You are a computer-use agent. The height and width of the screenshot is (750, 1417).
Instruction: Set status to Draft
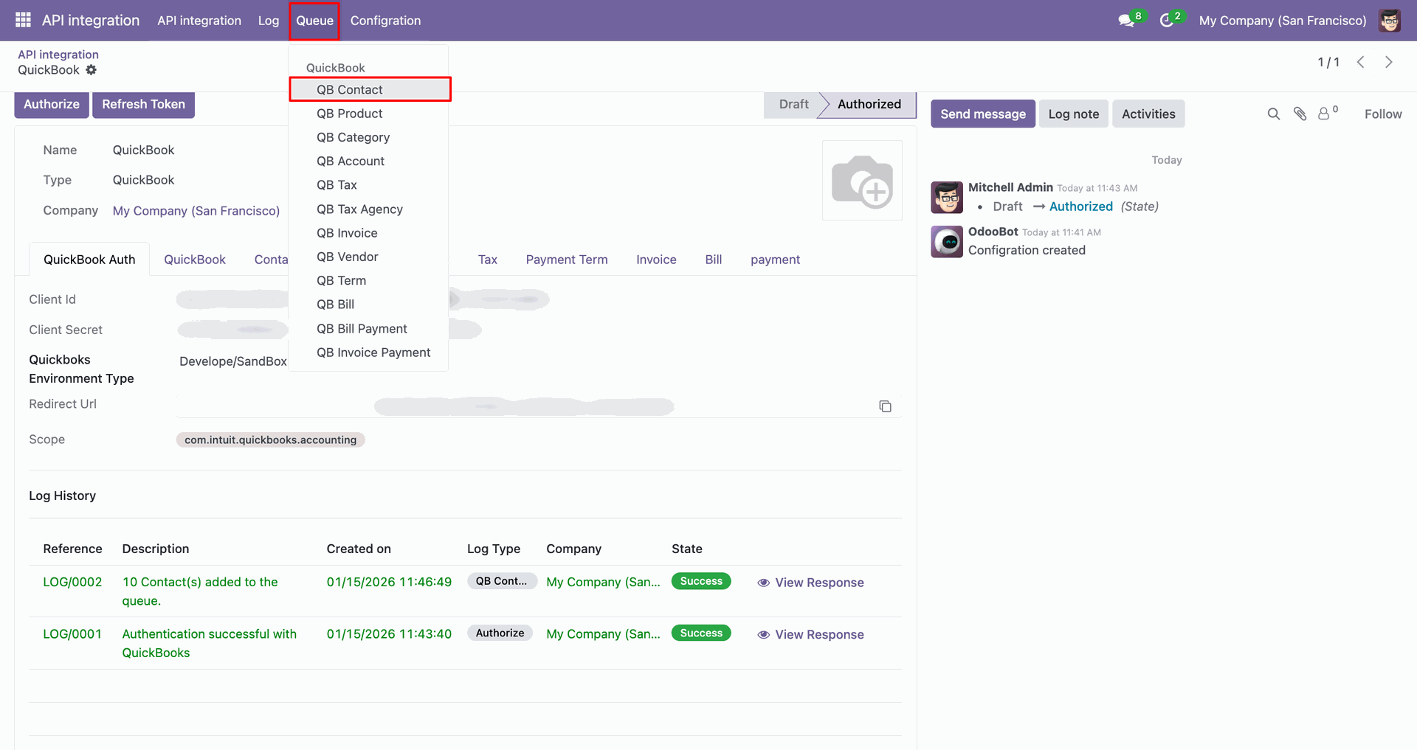(793, 104)
